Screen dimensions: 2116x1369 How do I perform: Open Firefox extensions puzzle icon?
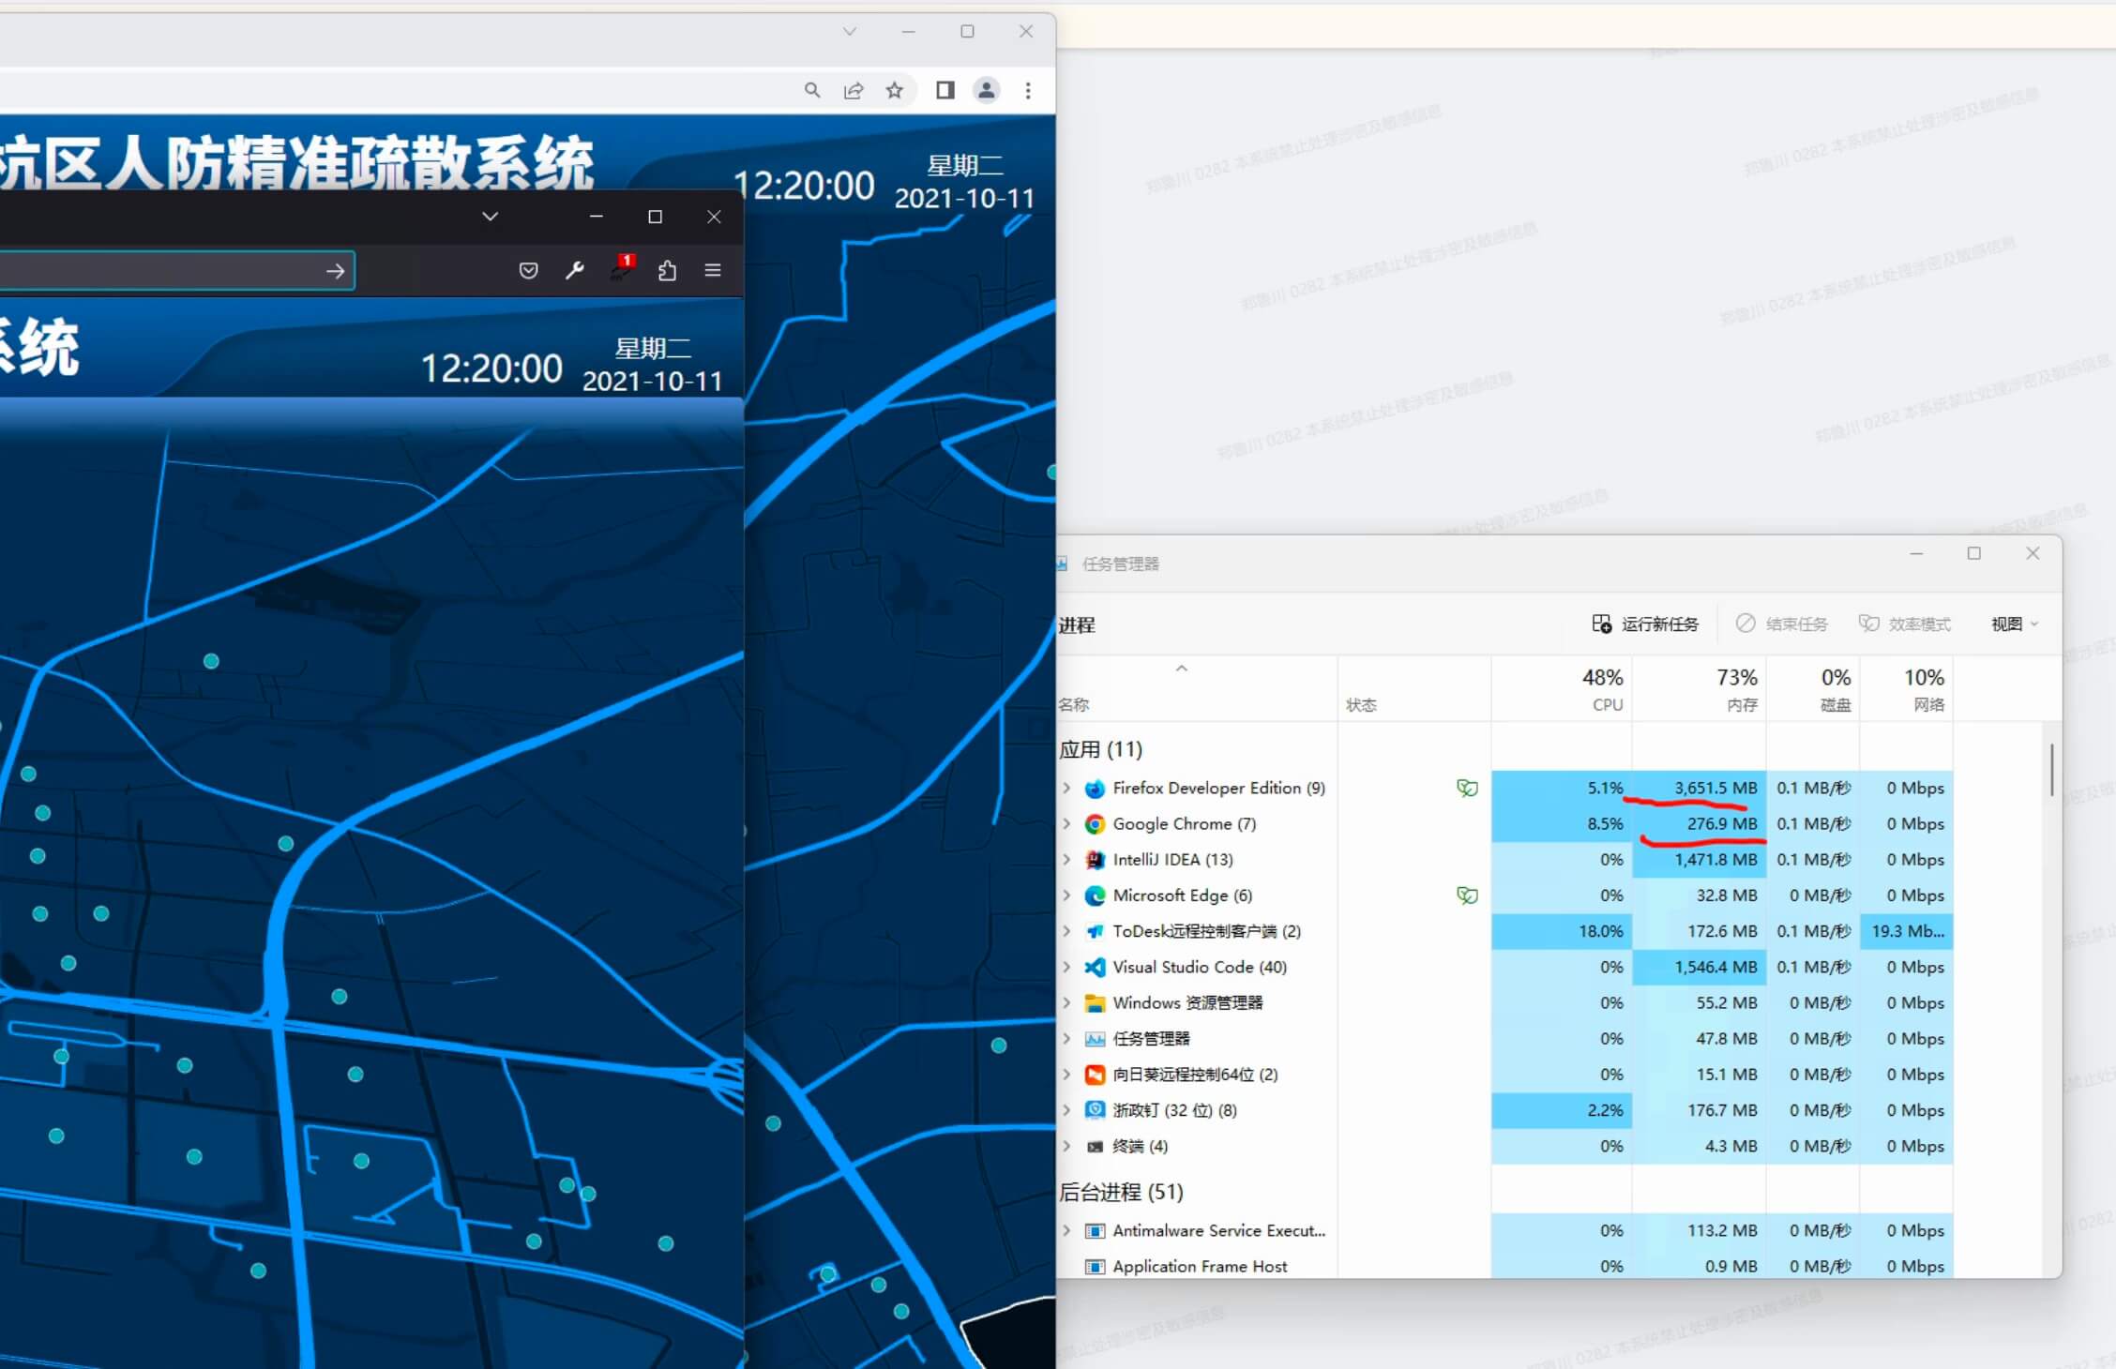tap(667, 270)
